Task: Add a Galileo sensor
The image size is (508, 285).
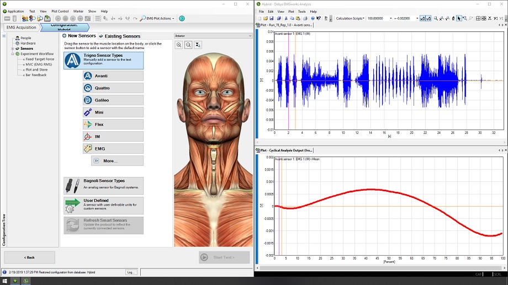Action: pos(113,100)
